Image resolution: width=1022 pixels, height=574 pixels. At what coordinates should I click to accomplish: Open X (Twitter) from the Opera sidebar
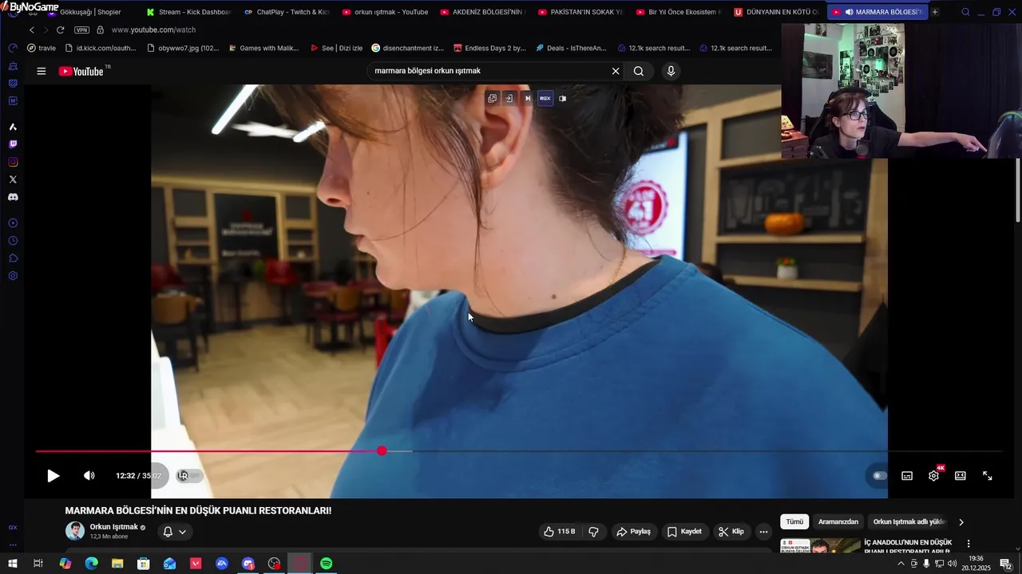[13, 179]
